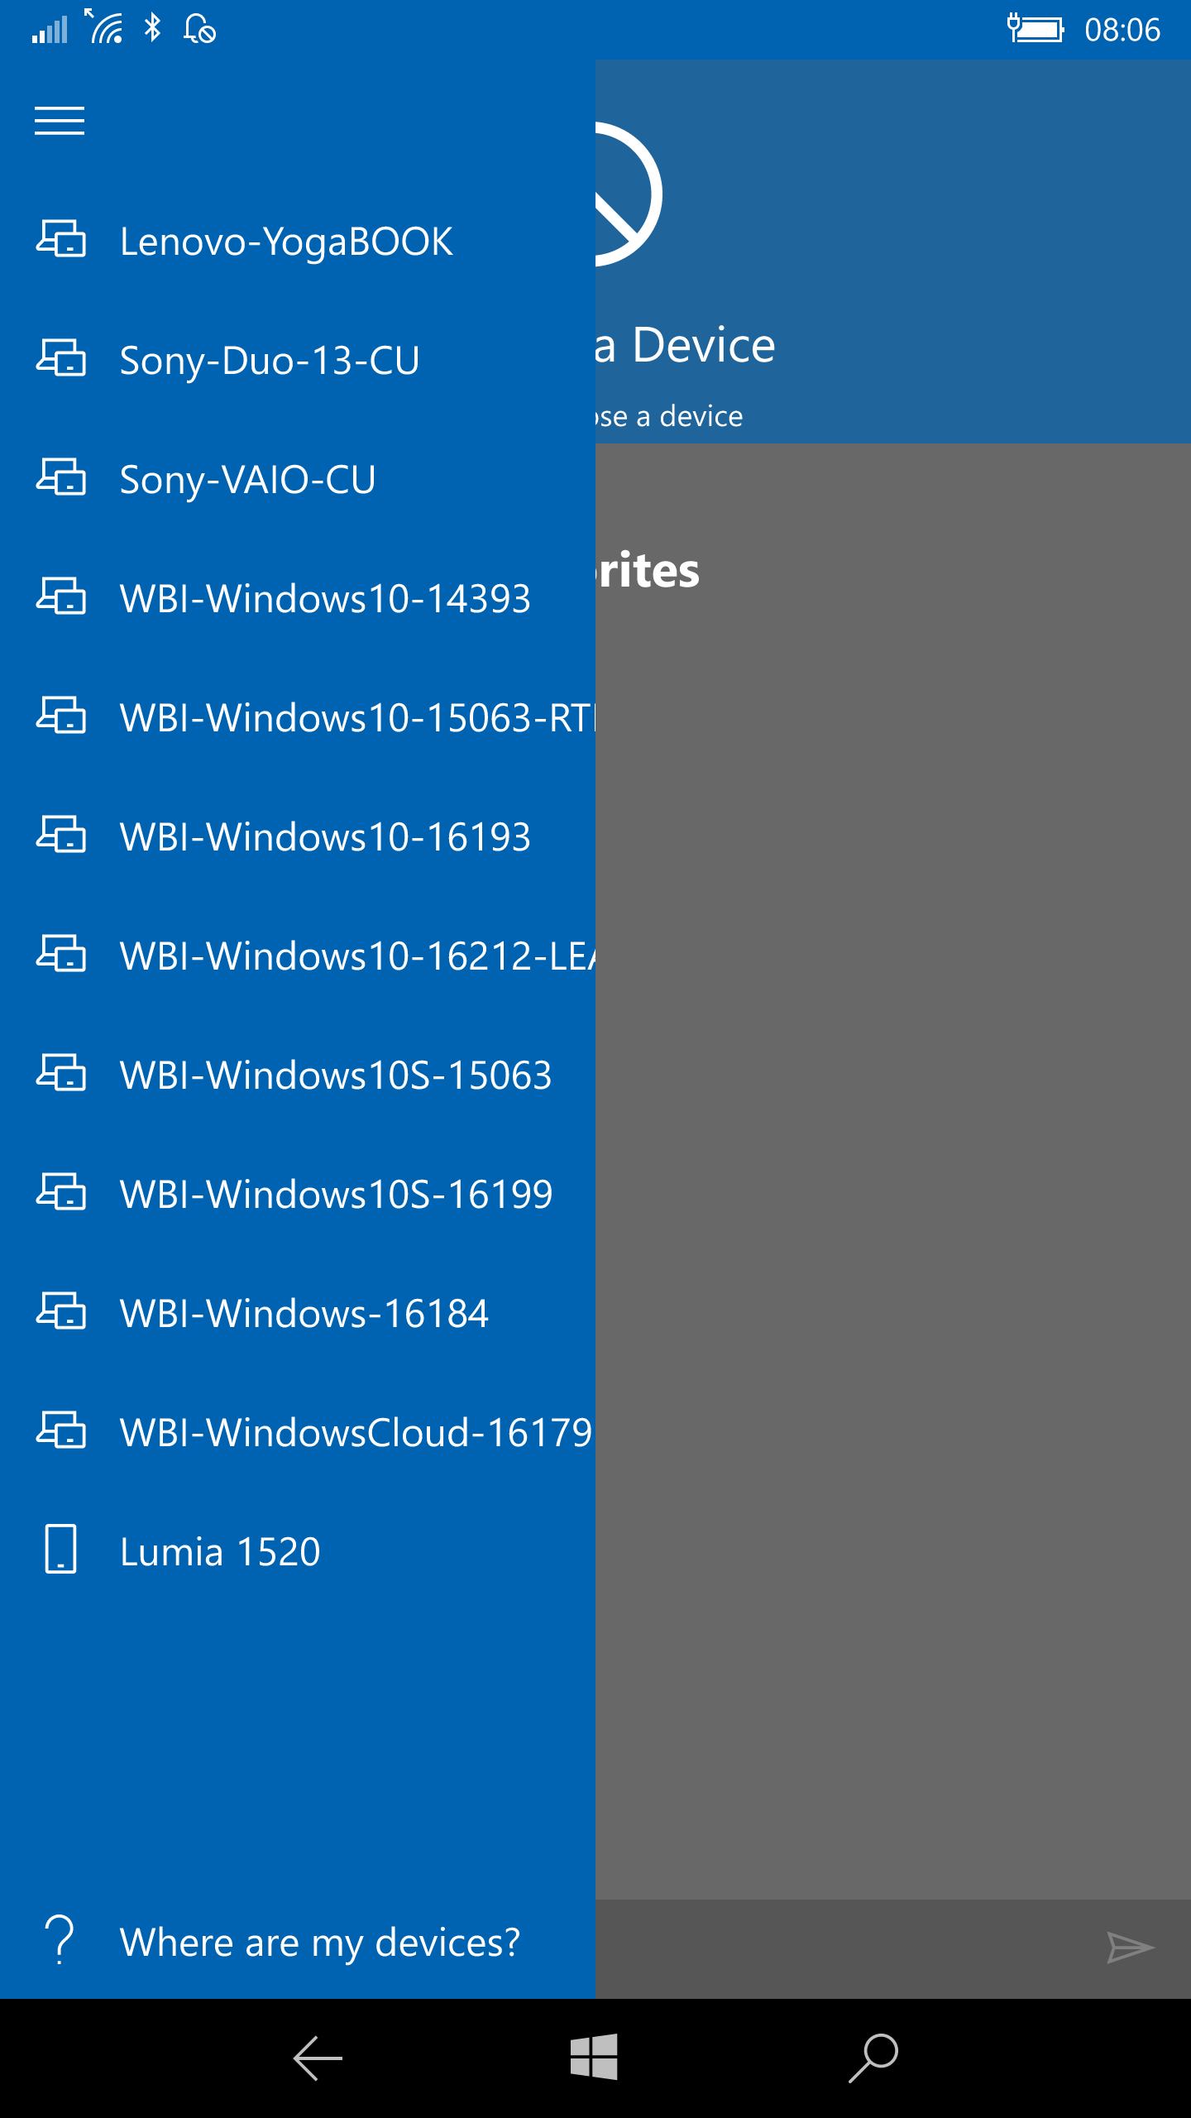Select WBI-Windows10-16193 from list
The height and width of the screenshot is (2118, 1191).
298,836
